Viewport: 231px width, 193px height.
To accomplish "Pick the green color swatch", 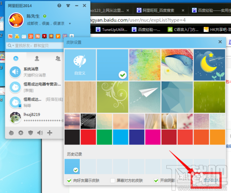I will point(104,137).
